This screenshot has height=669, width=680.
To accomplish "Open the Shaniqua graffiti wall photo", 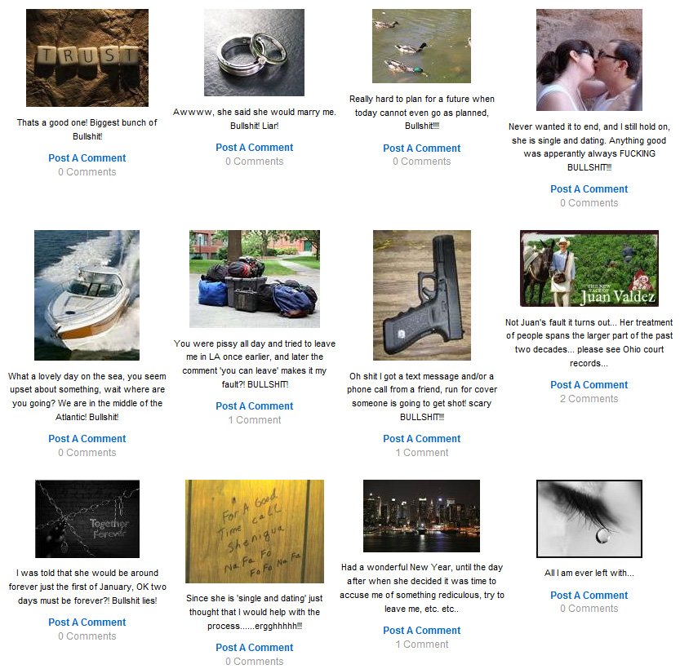I will pos(255,531).
